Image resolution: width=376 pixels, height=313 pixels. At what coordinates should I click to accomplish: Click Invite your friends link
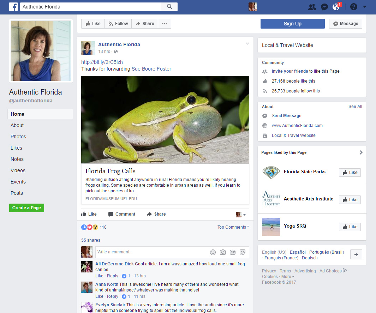[290, 71]
